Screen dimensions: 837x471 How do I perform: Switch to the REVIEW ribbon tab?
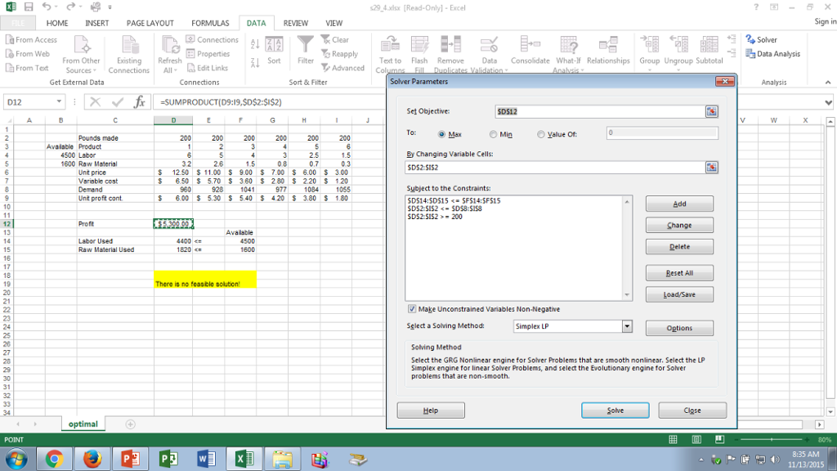295,22
